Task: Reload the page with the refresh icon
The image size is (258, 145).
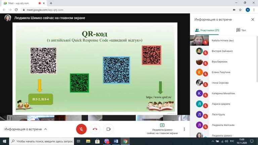Action: tap(16, 10)
